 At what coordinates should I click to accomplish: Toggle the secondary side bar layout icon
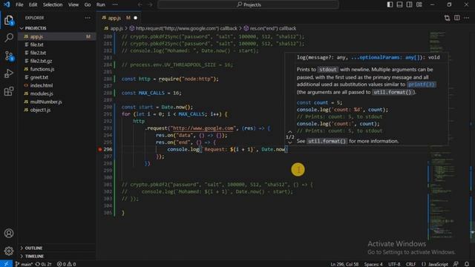coord(409,4)
